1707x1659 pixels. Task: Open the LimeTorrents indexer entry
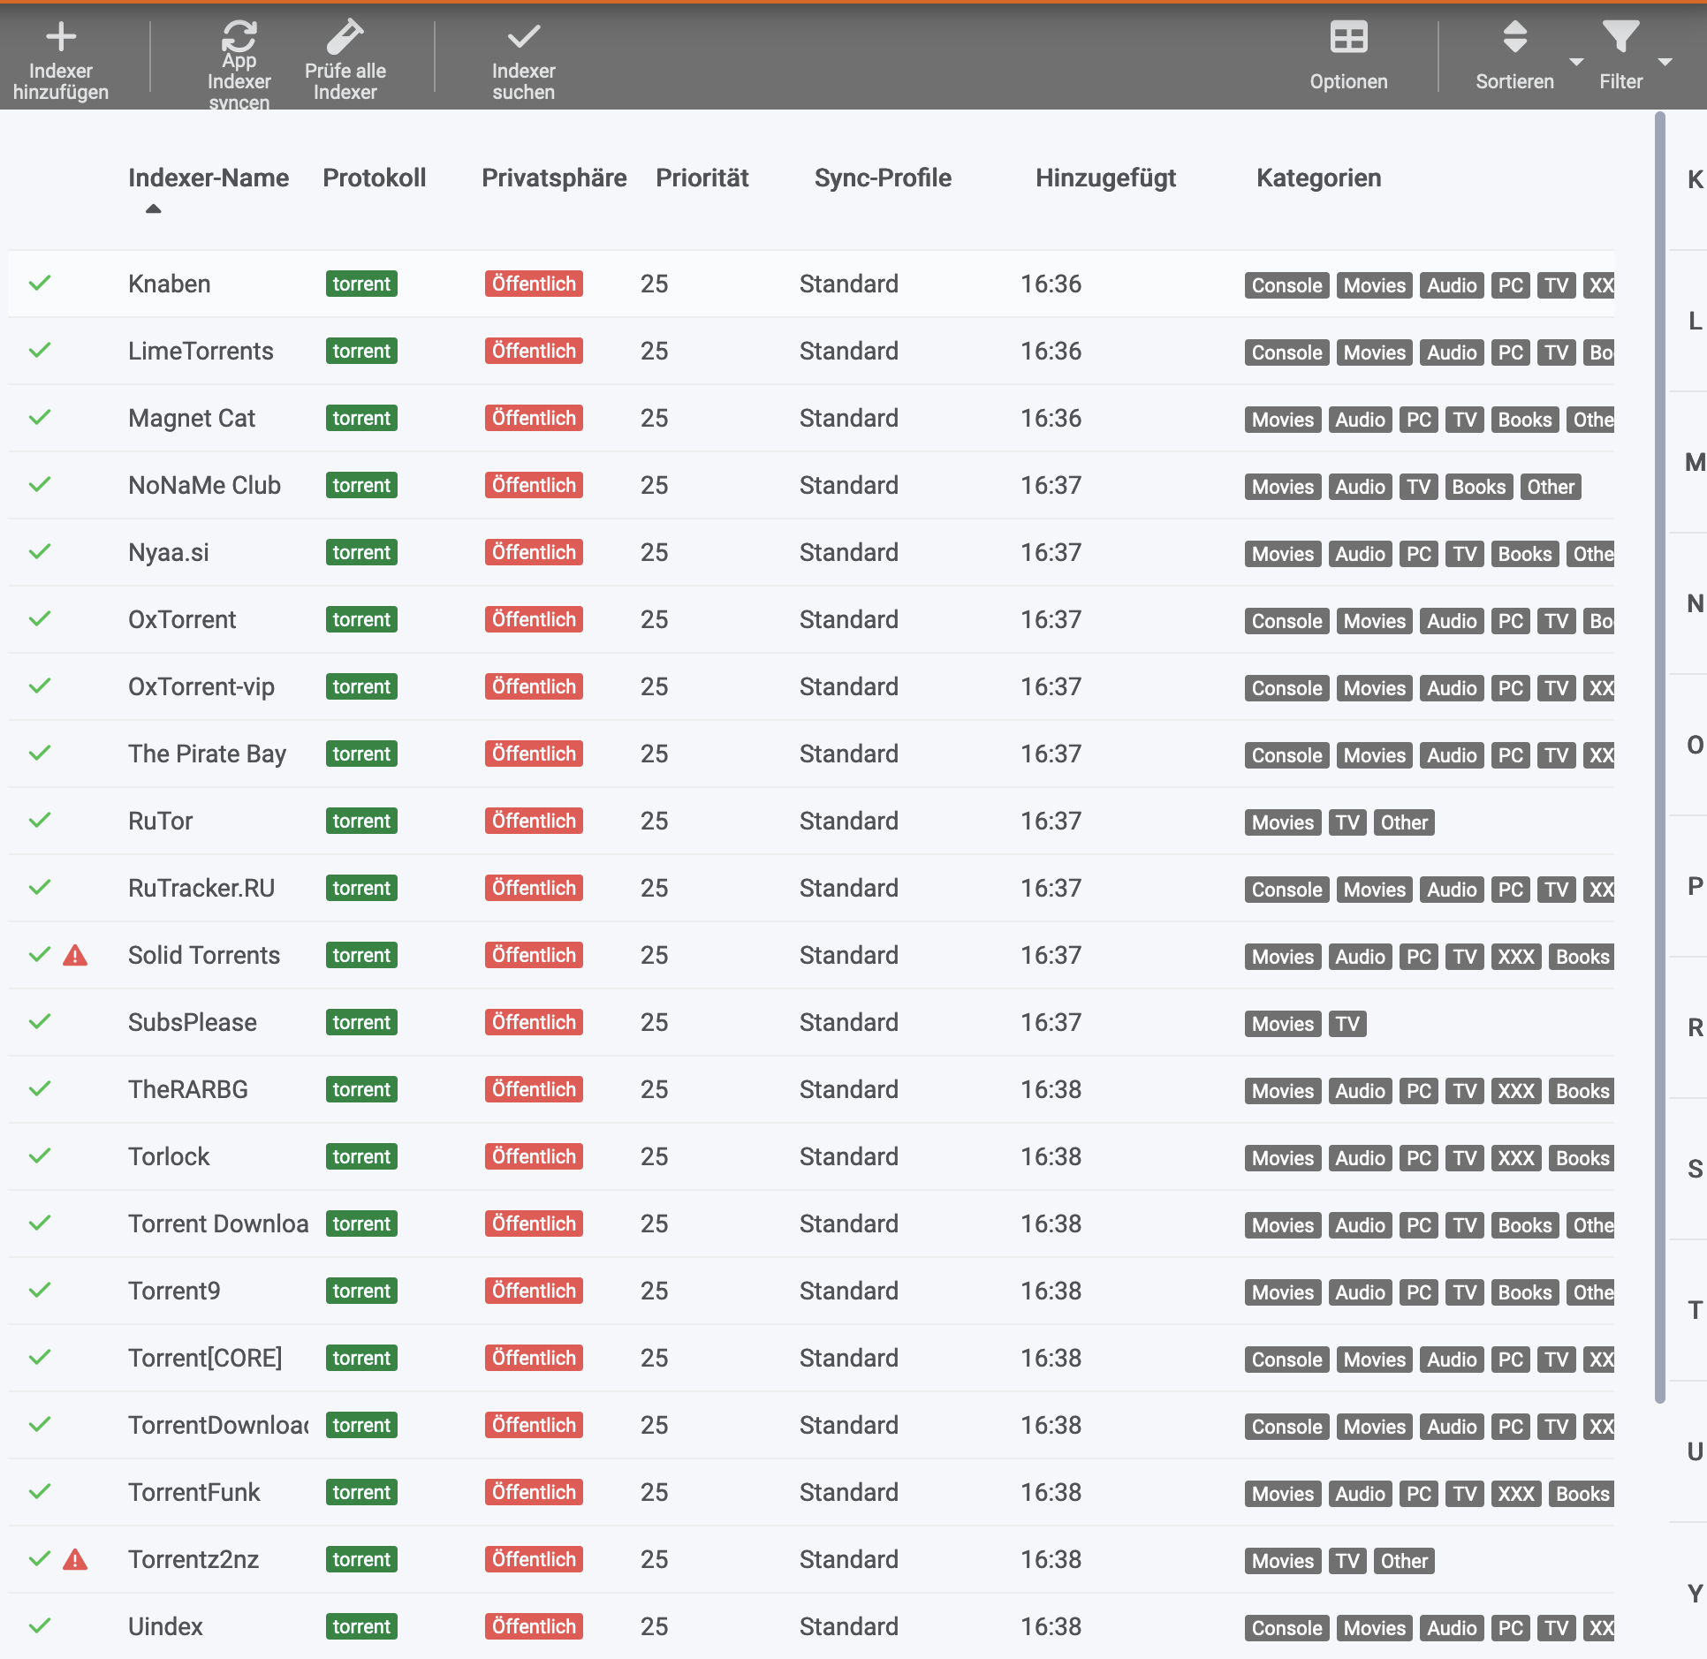[201, 352]
